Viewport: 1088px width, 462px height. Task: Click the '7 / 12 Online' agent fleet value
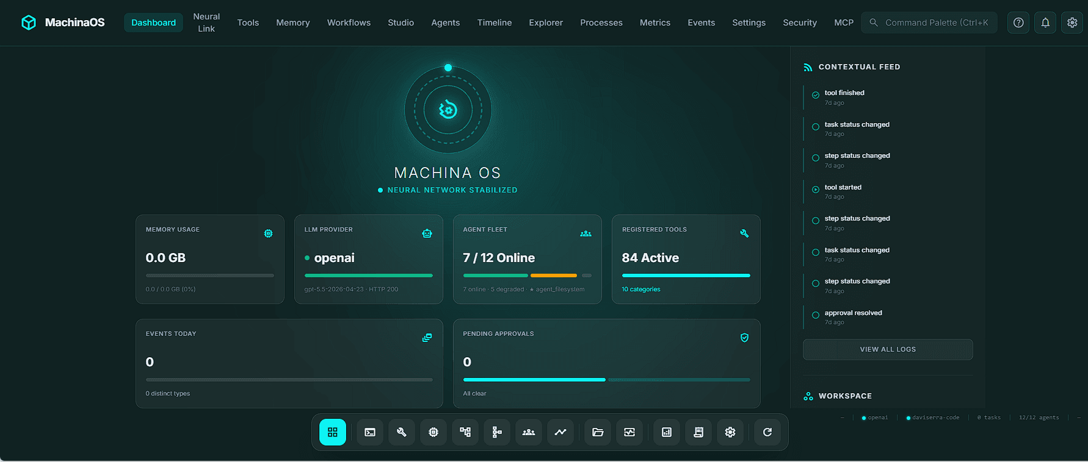pyautogui.click(x=499, y=258)
